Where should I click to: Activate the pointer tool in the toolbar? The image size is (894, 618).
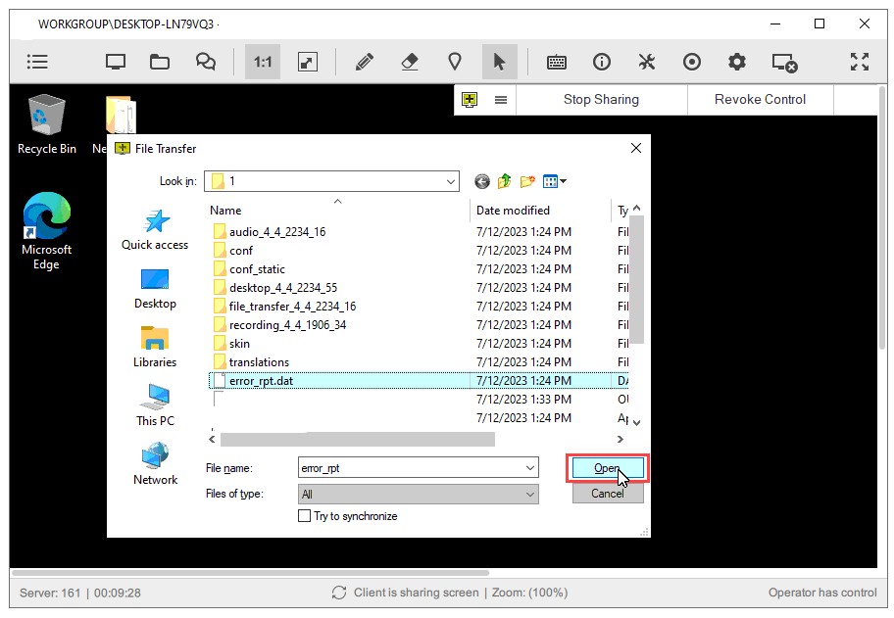500,61
